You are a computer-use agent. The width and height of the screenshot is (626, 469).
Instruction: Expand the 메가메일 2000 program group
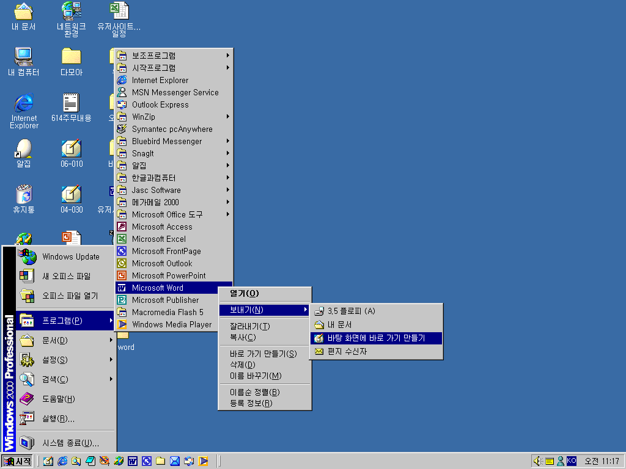174,202
